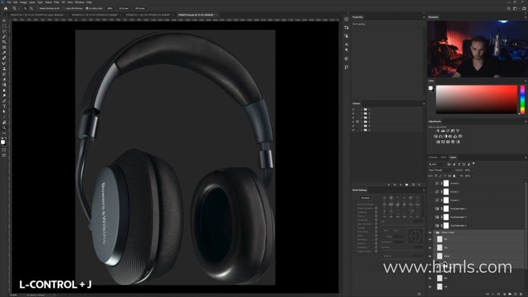Click inside the red color field

point(476,99)
